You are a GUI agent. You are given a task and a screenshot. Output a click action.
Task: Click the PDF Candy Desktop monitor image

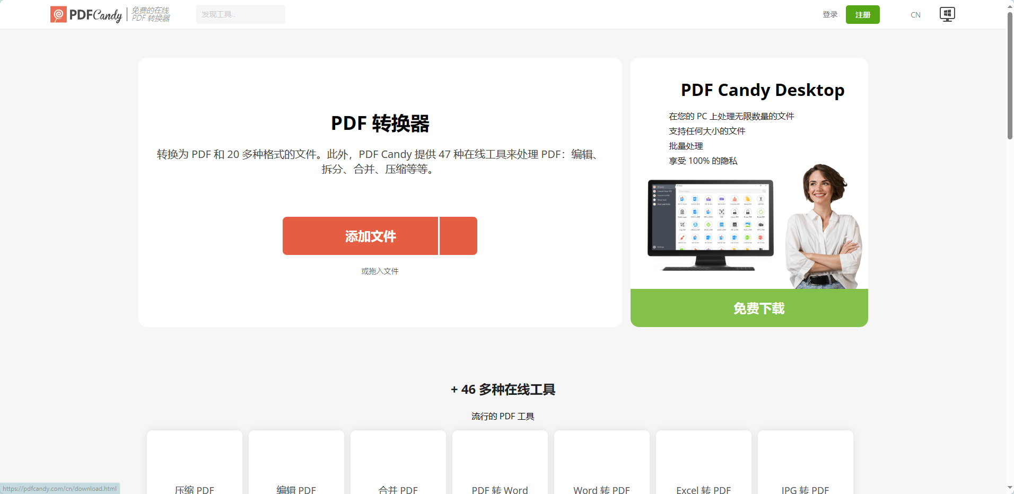pos(711,225)
